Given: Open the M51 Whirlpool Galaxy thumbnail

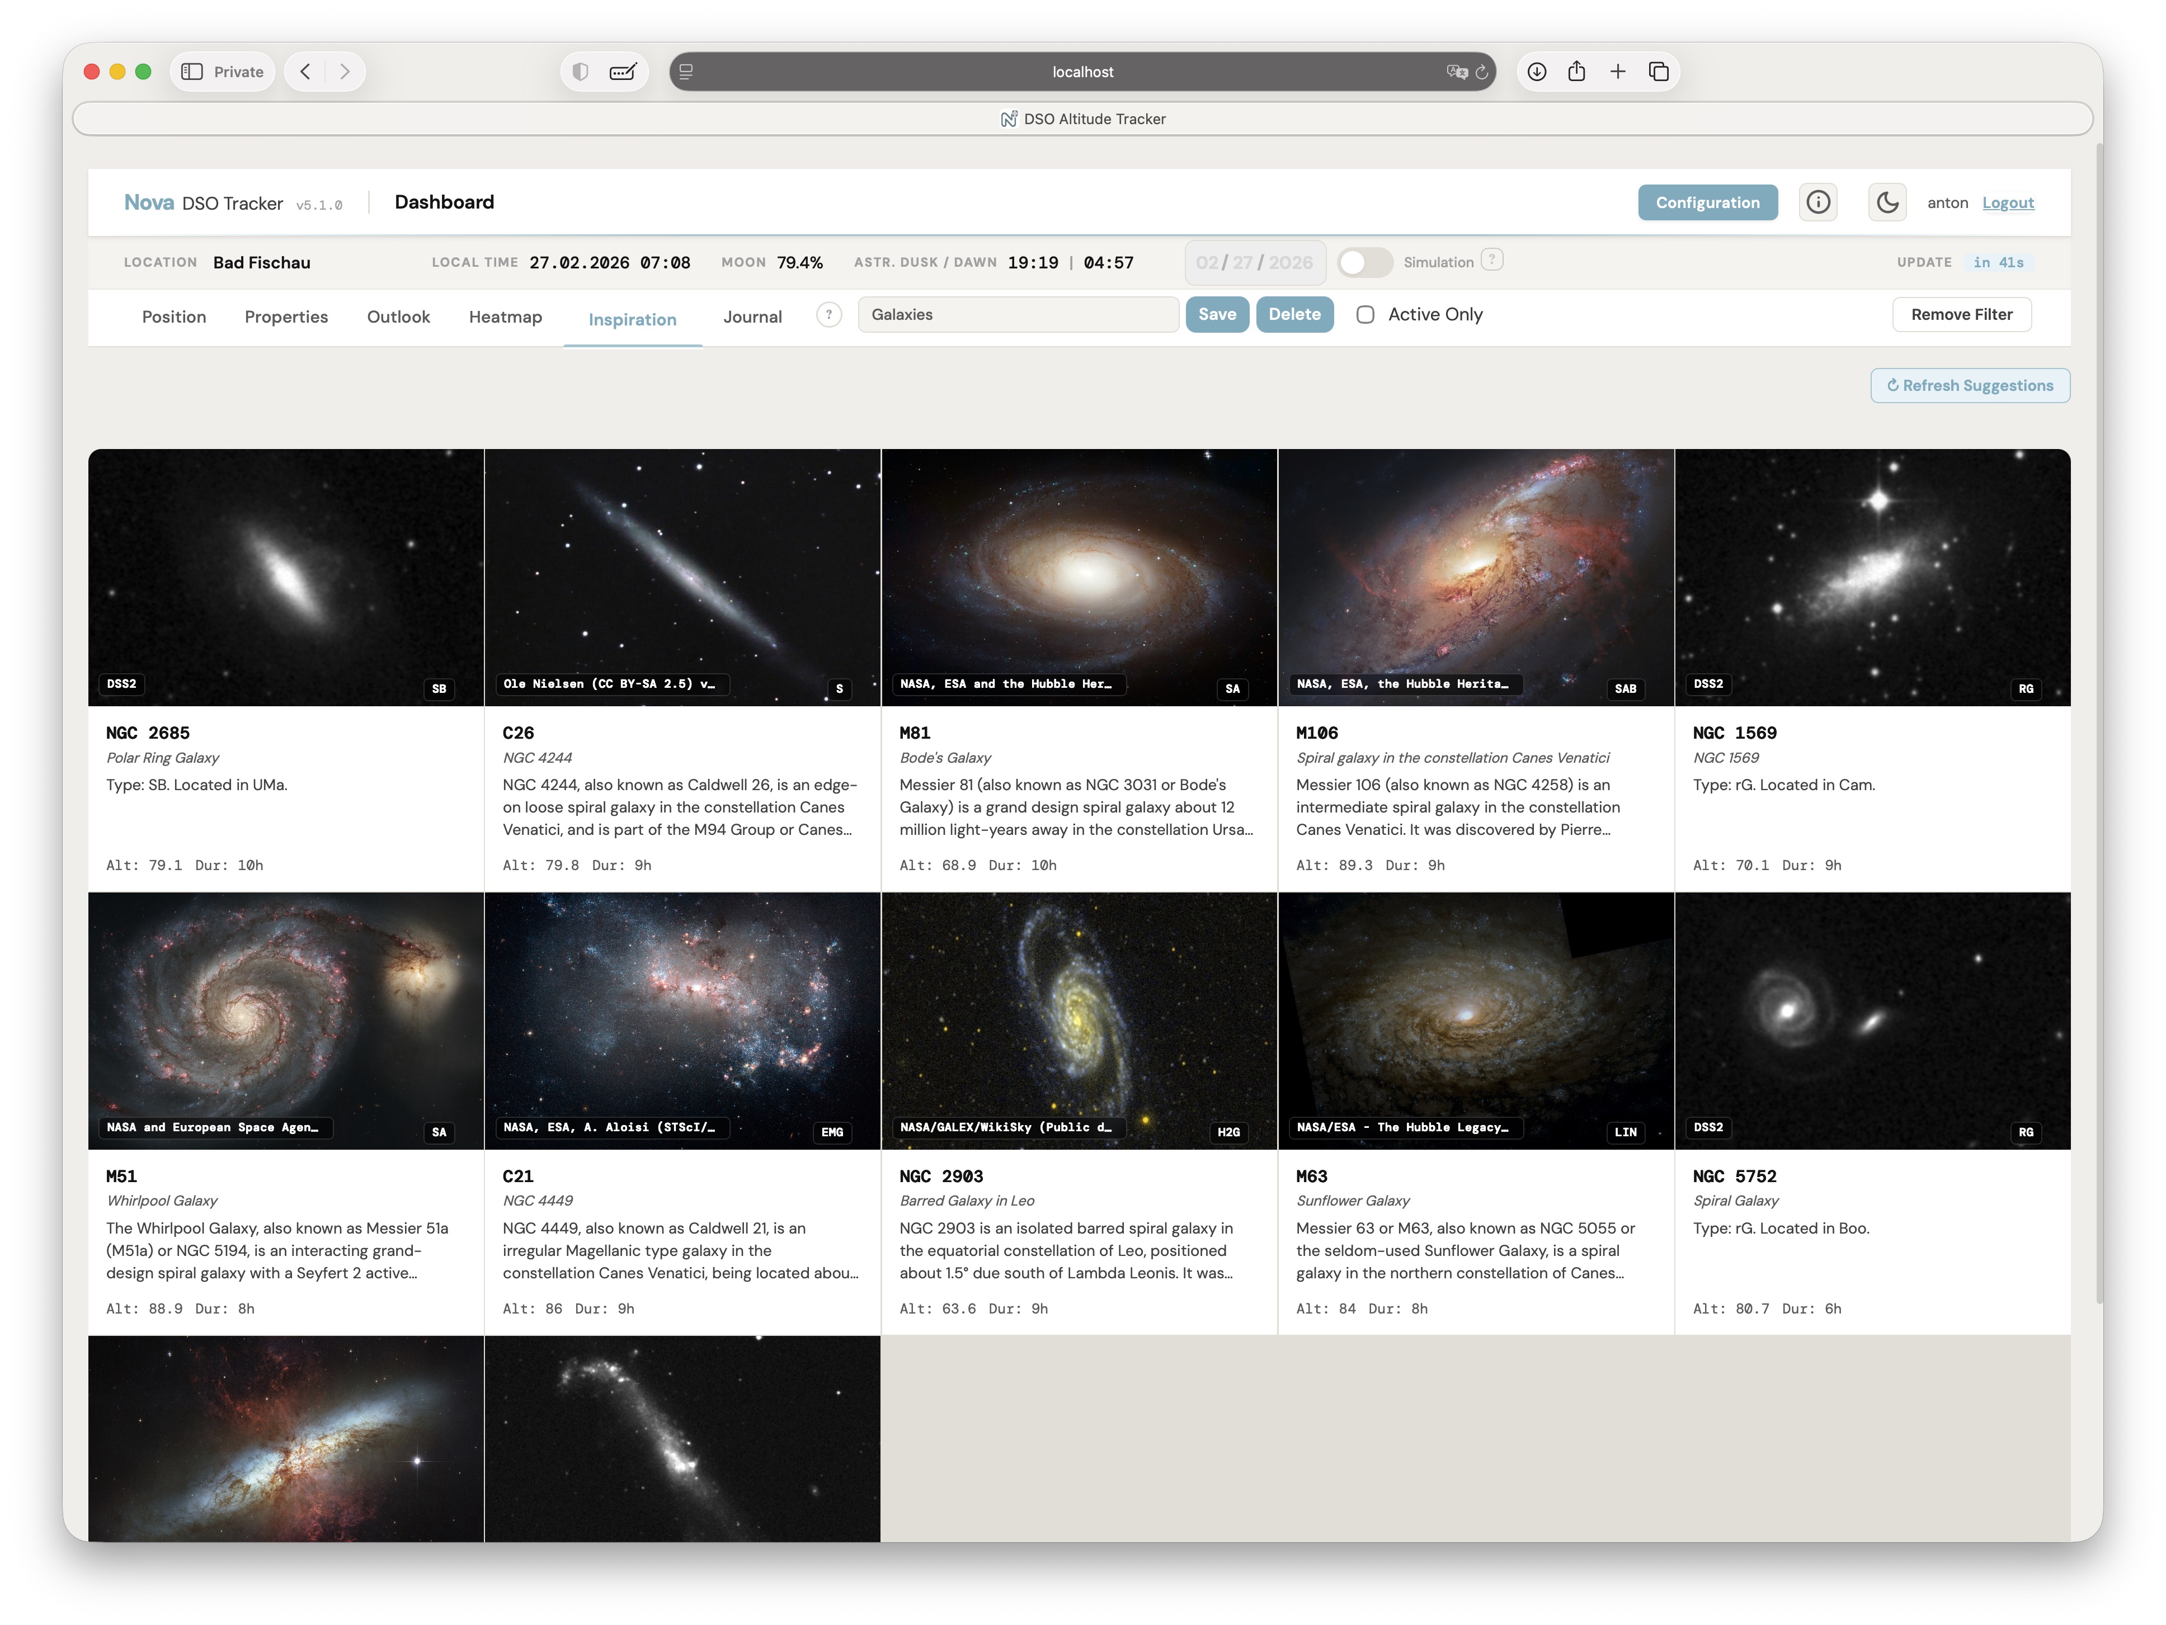Looking at the screenshot, I should (x=286, y=1020).
